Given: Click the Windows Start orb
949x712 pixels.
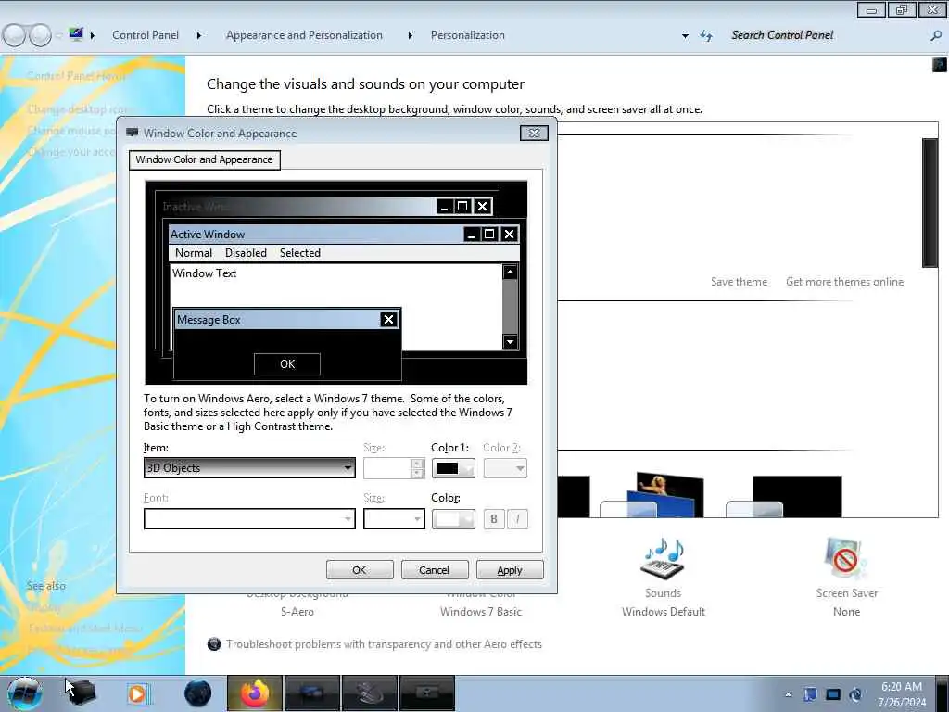Looking at the screenshot, I should pos(24,693).
